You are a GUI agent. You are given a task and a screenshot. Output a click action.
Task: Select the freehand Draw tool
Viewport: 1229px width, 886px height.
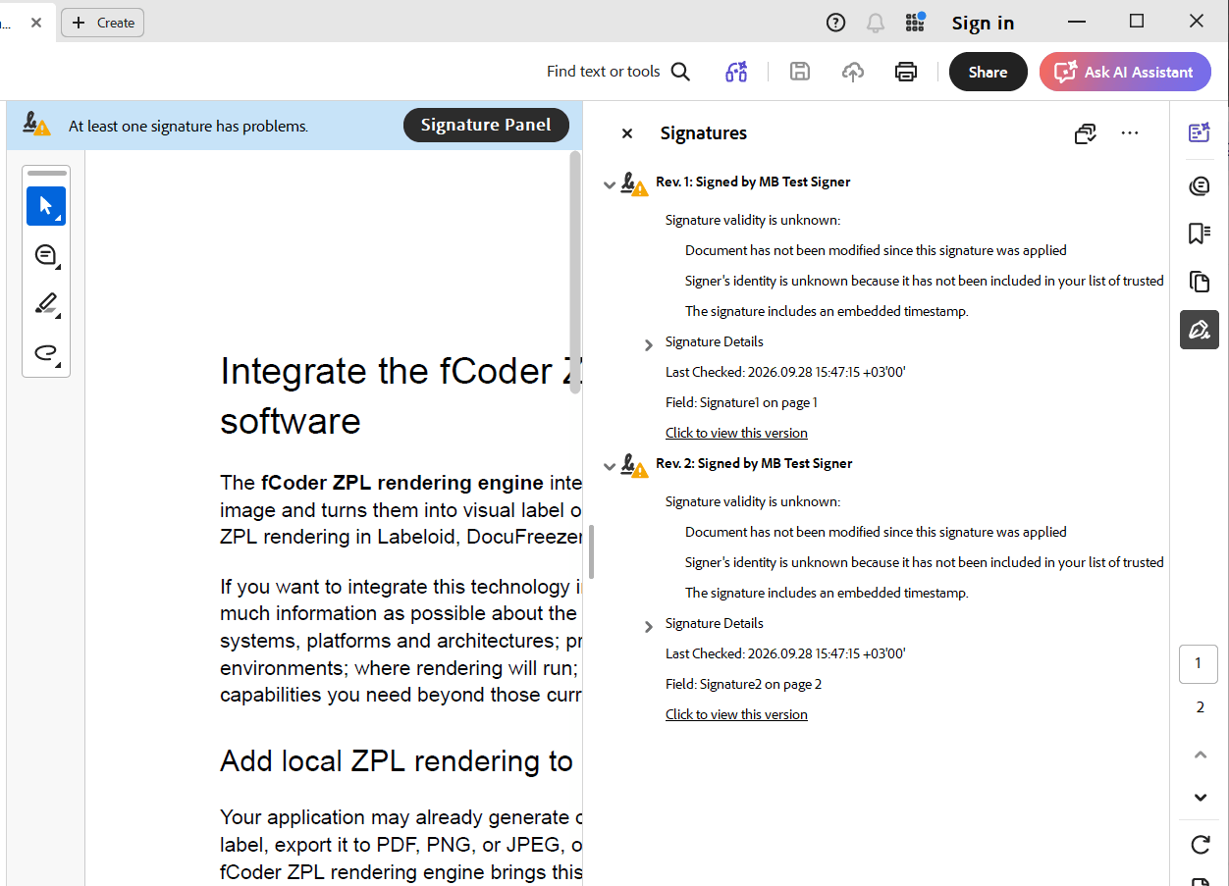coord(46,353)
